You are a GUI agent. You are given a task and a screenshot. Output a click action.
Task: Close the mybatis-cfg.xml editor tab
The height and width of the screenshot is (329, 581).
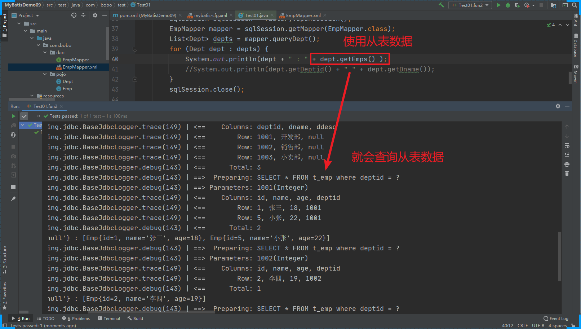231,15
